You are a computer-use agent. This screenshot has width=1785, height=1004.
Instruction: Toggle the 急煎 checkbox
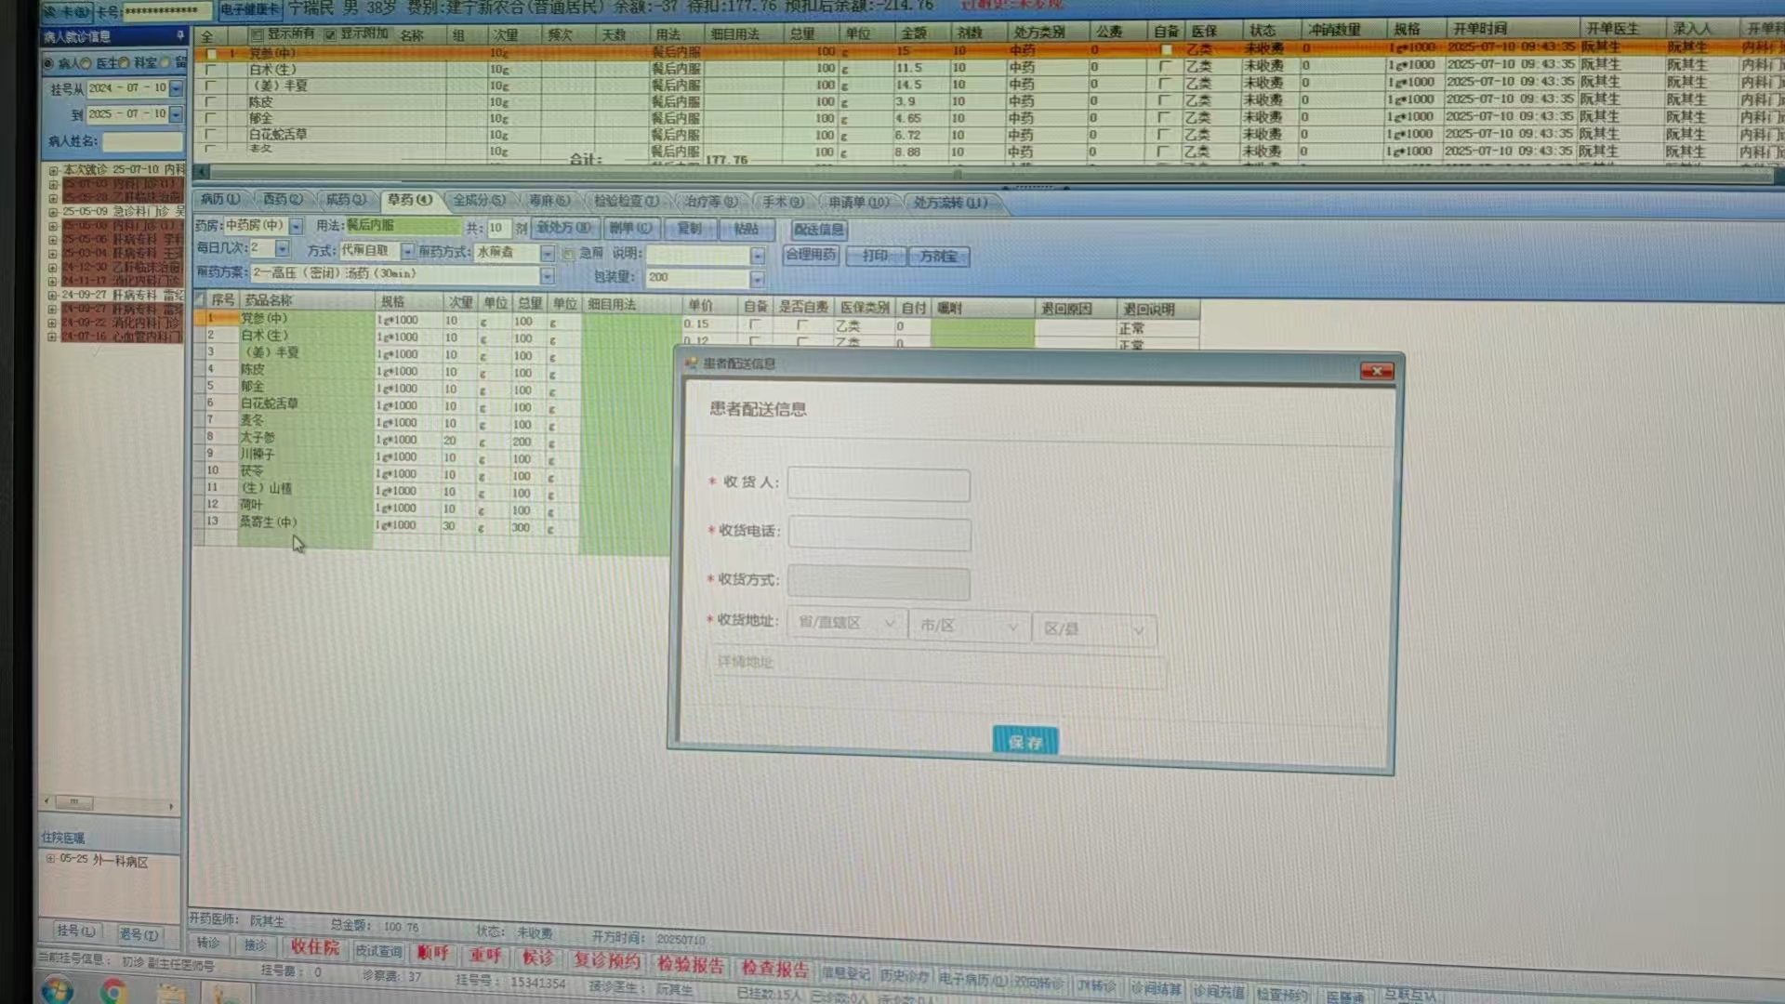click(568, 254)
